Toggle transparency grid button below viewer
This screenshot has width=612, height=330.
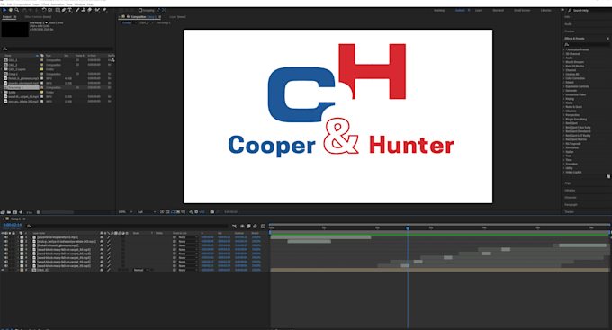coord(167,212)
